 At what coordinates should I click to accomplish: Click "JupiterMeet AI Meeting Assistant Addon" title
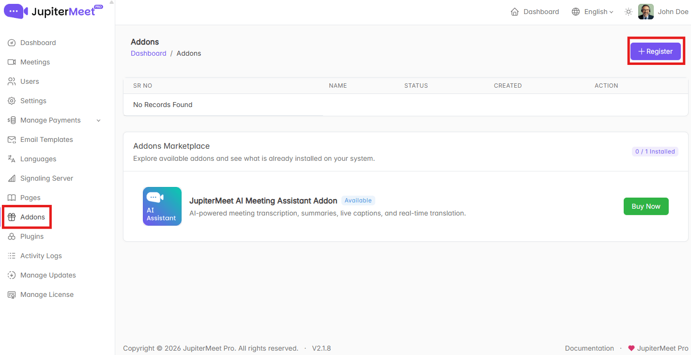263,201
